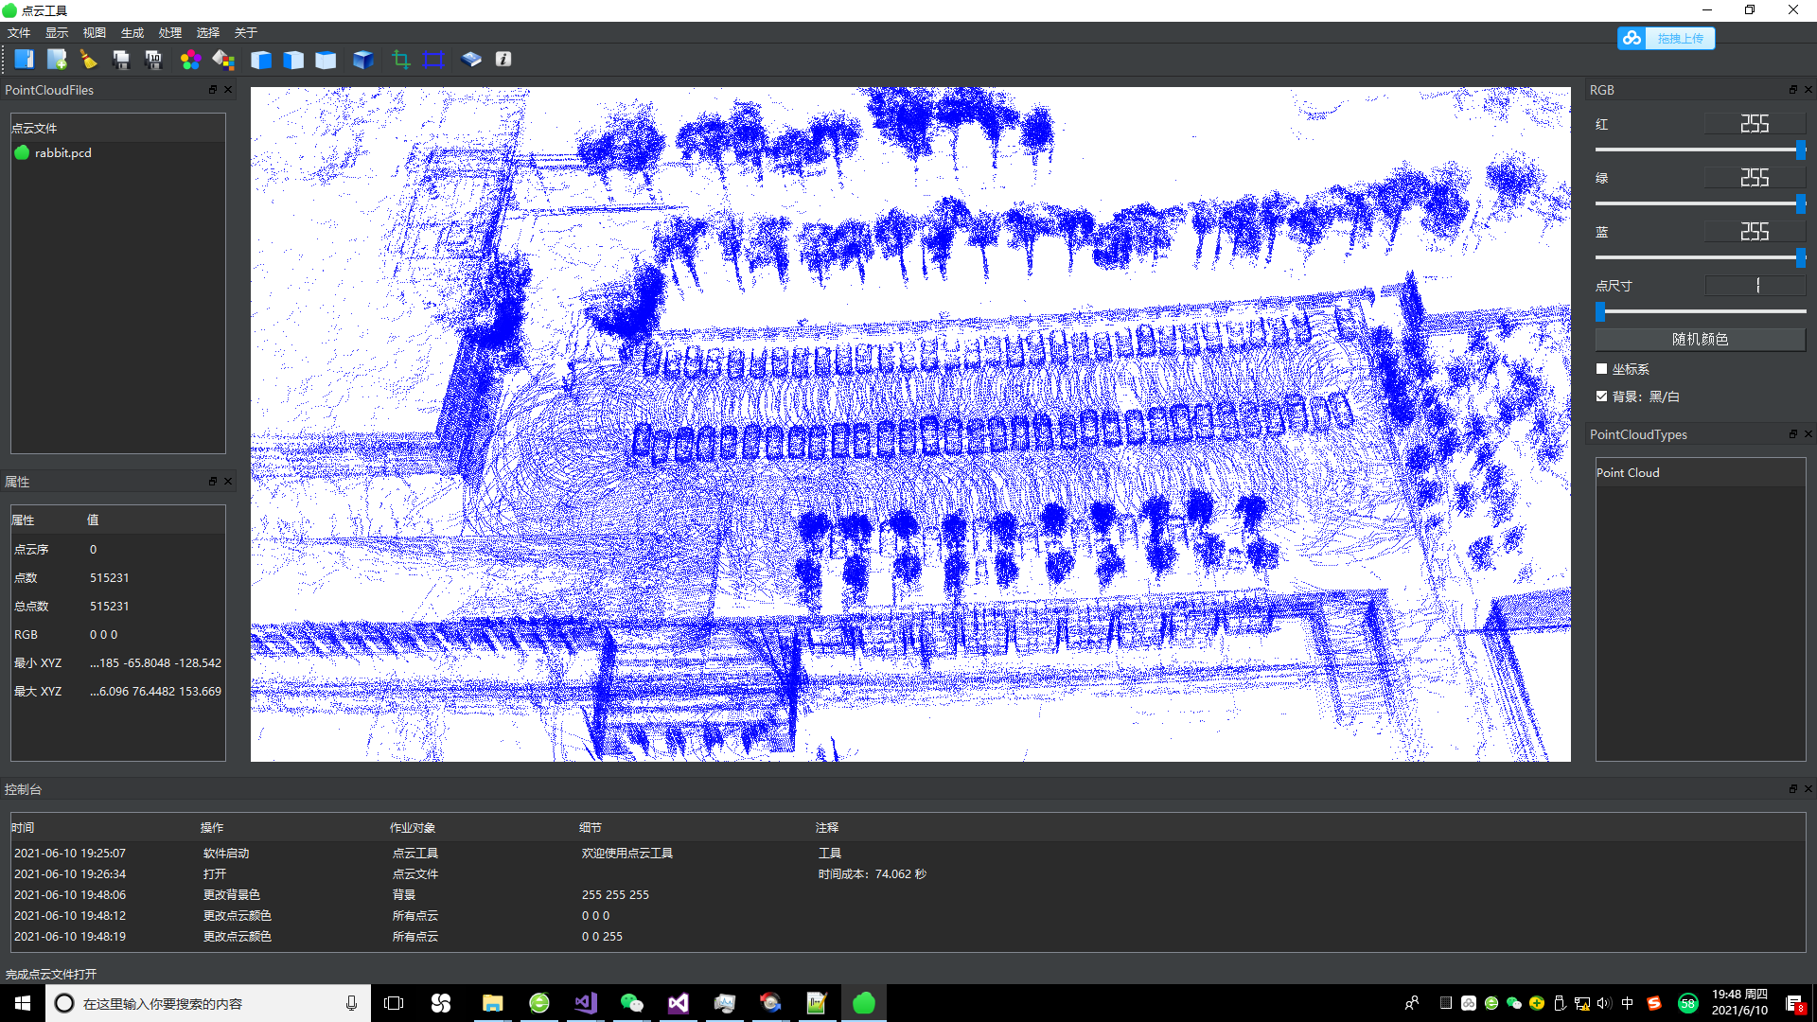Click the green crop tool icon
Screen dimensions: 1817x1022
[x=401, y=60]
